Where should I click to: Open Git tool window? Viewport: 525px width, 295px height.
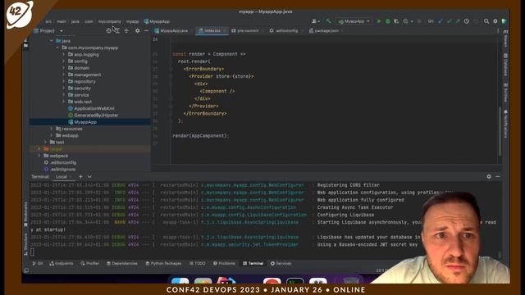click(x=38, y=264)
